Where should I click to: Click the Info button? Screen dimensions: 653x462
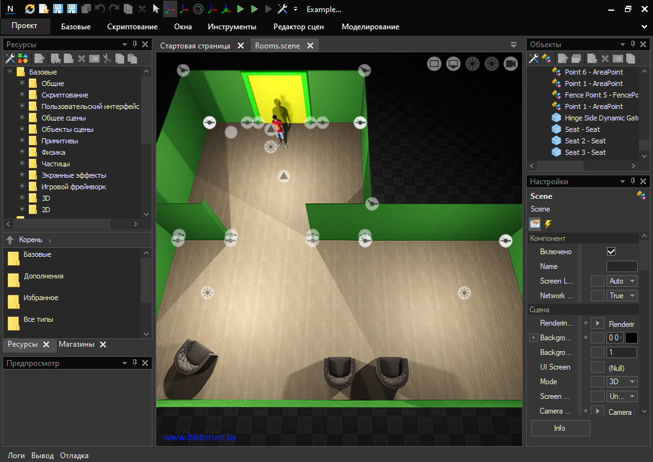560,428
